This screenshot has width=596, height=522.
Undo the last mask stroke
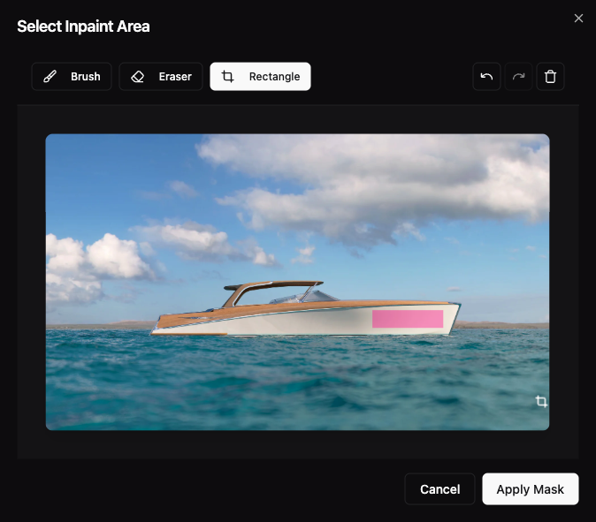[486, 77]
